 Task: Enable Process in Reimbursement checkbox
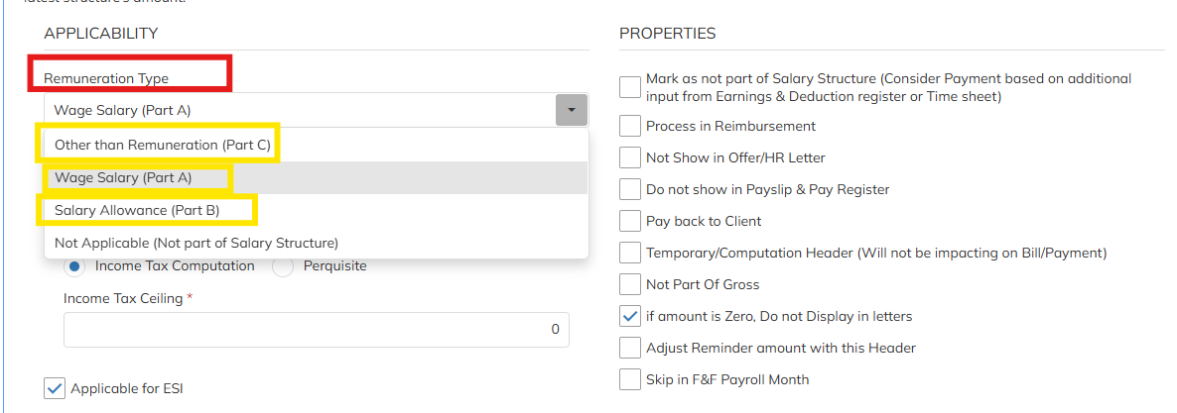tap(630, 127)
